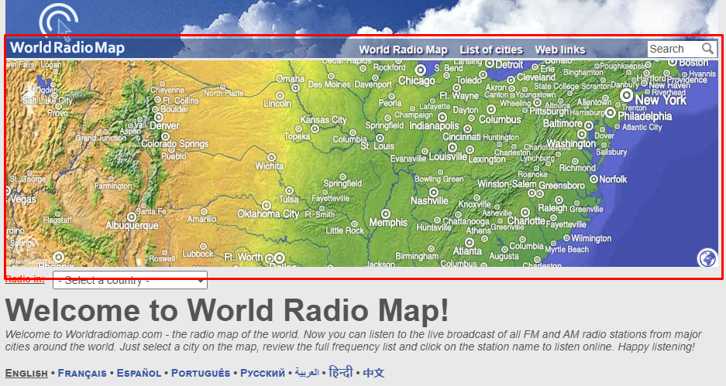
Task: Select the New York city marker
Action: pos(626,95)
